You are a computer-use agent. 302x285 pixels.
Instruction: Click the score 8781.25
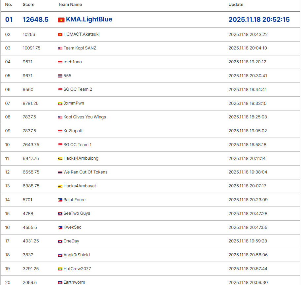pos(31,103)
